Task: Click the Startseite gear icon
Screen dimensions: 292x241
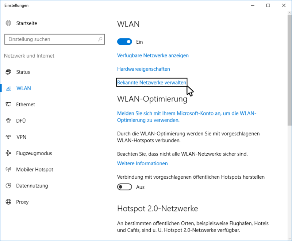Action: pos(8,23)
